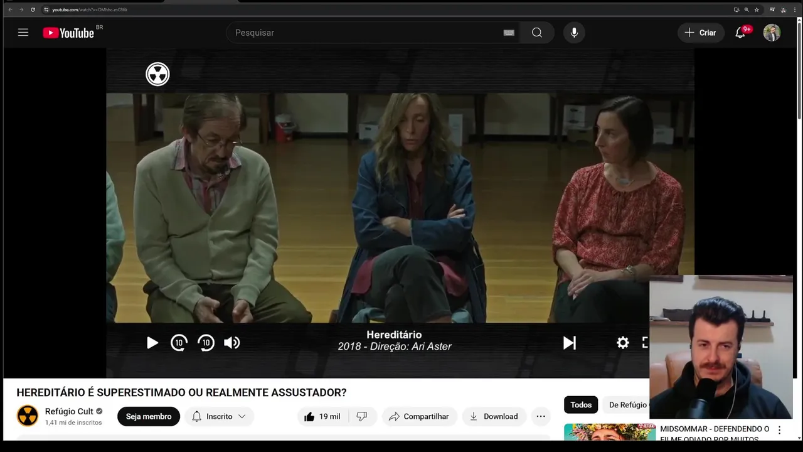The image size is (803, 452).
Task: Open the browser profile avatar
Action: click(784, 9)
